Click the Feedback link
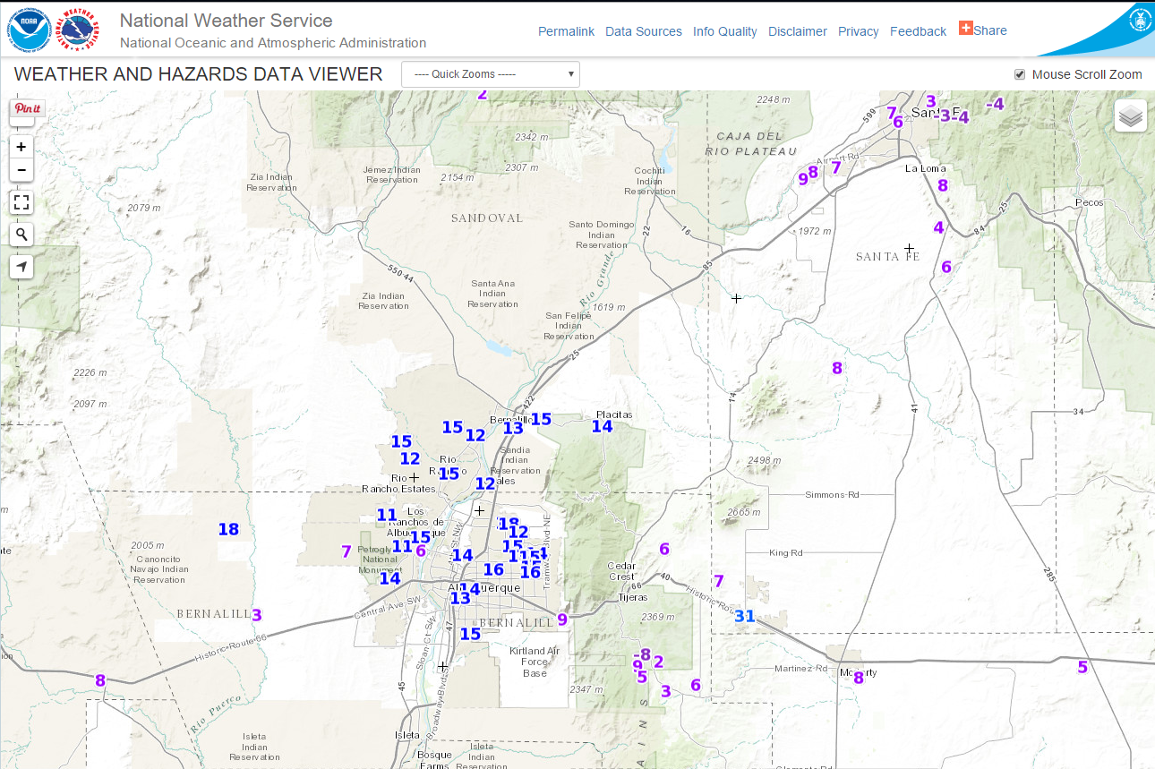The image size is (1155, 769). point(918,31)
